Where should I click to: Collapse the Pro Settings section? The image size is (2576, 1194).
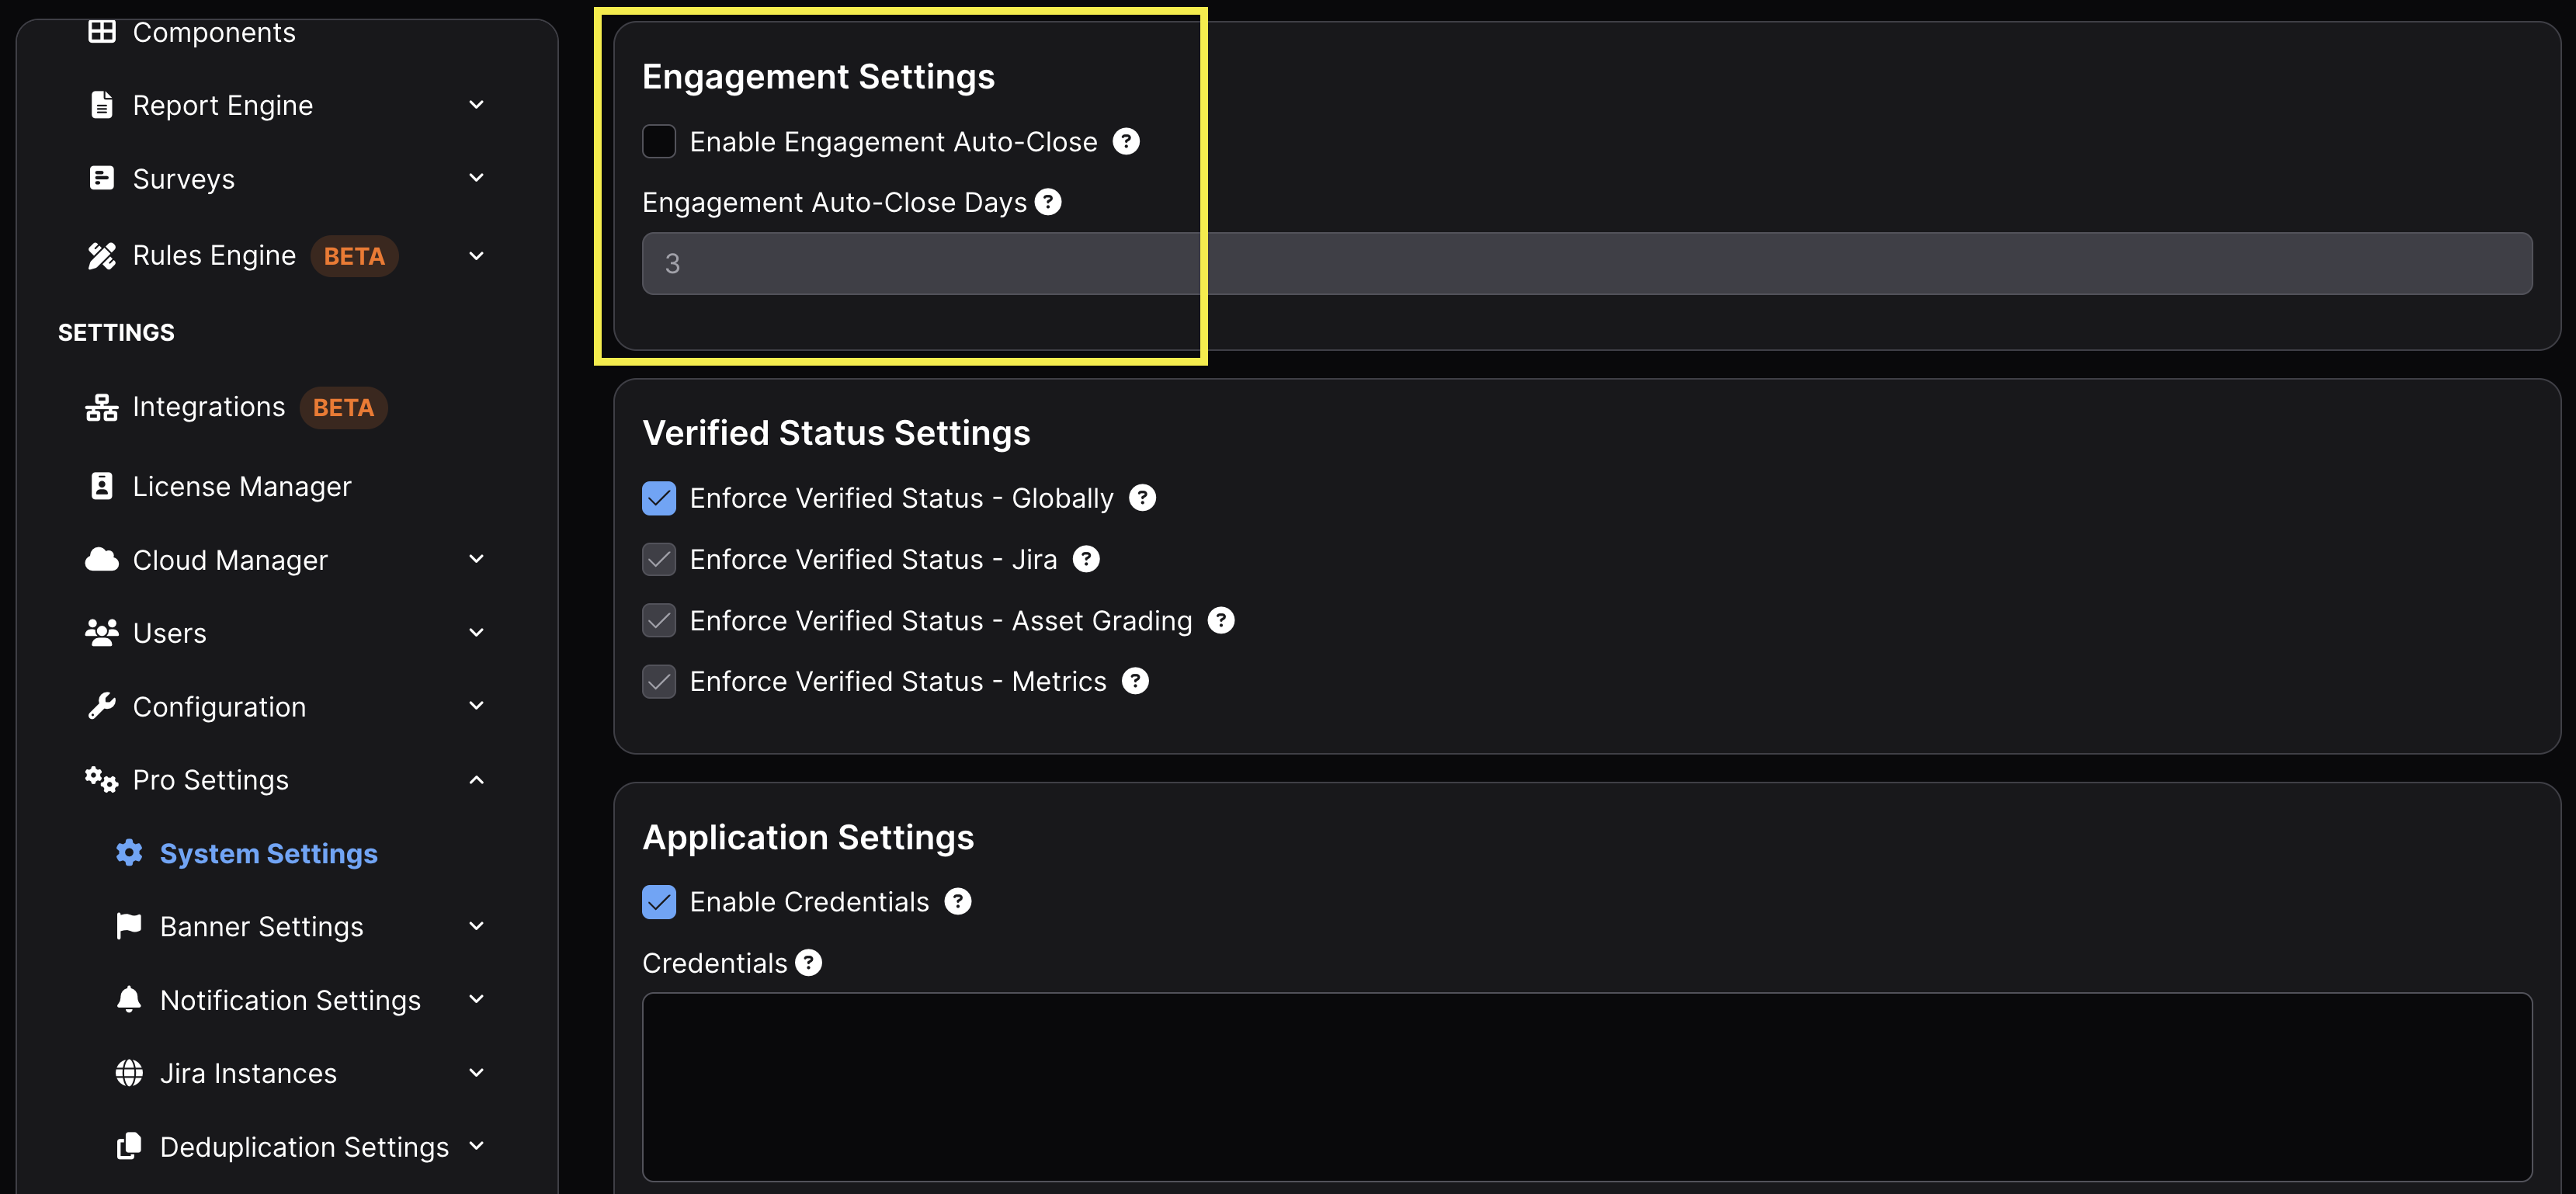pos(476,780)
